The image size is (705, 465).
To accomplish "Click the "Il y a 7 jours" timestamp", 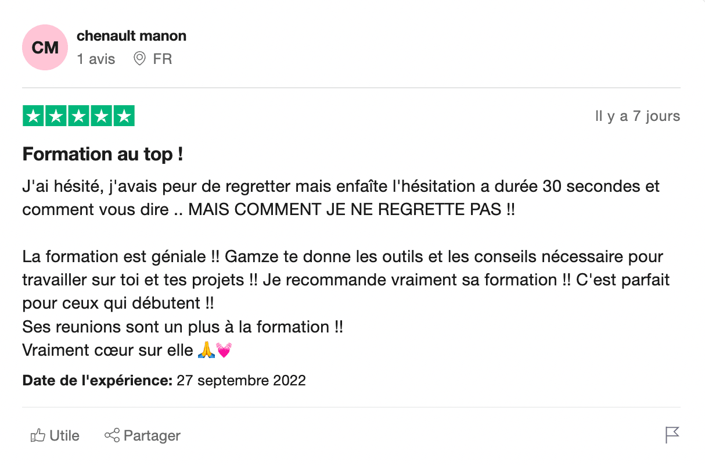I will pos(637,116).
